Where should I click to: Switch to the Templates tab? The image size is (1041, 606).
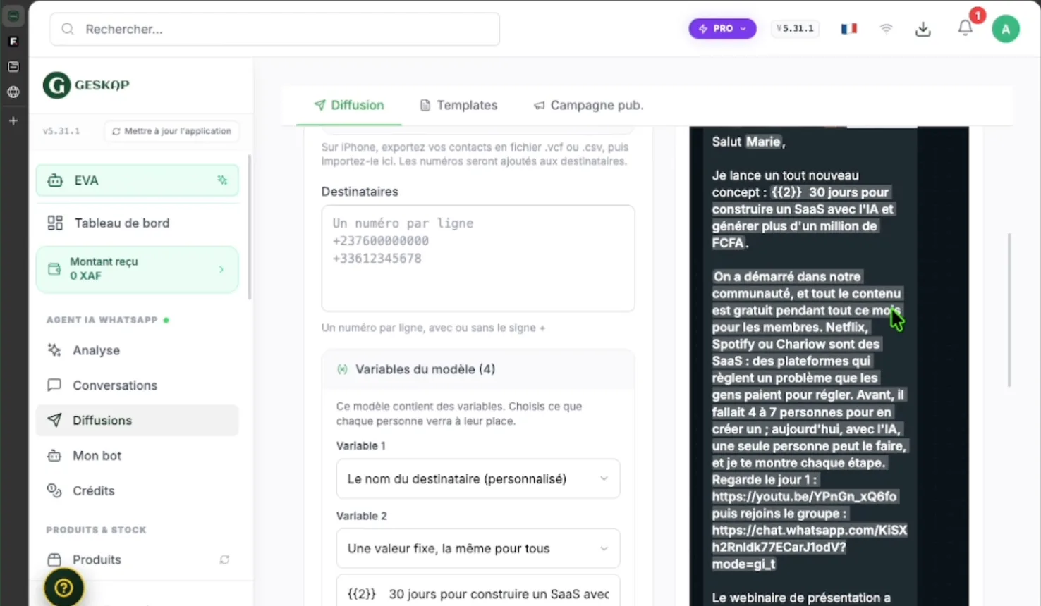[458, 105]
